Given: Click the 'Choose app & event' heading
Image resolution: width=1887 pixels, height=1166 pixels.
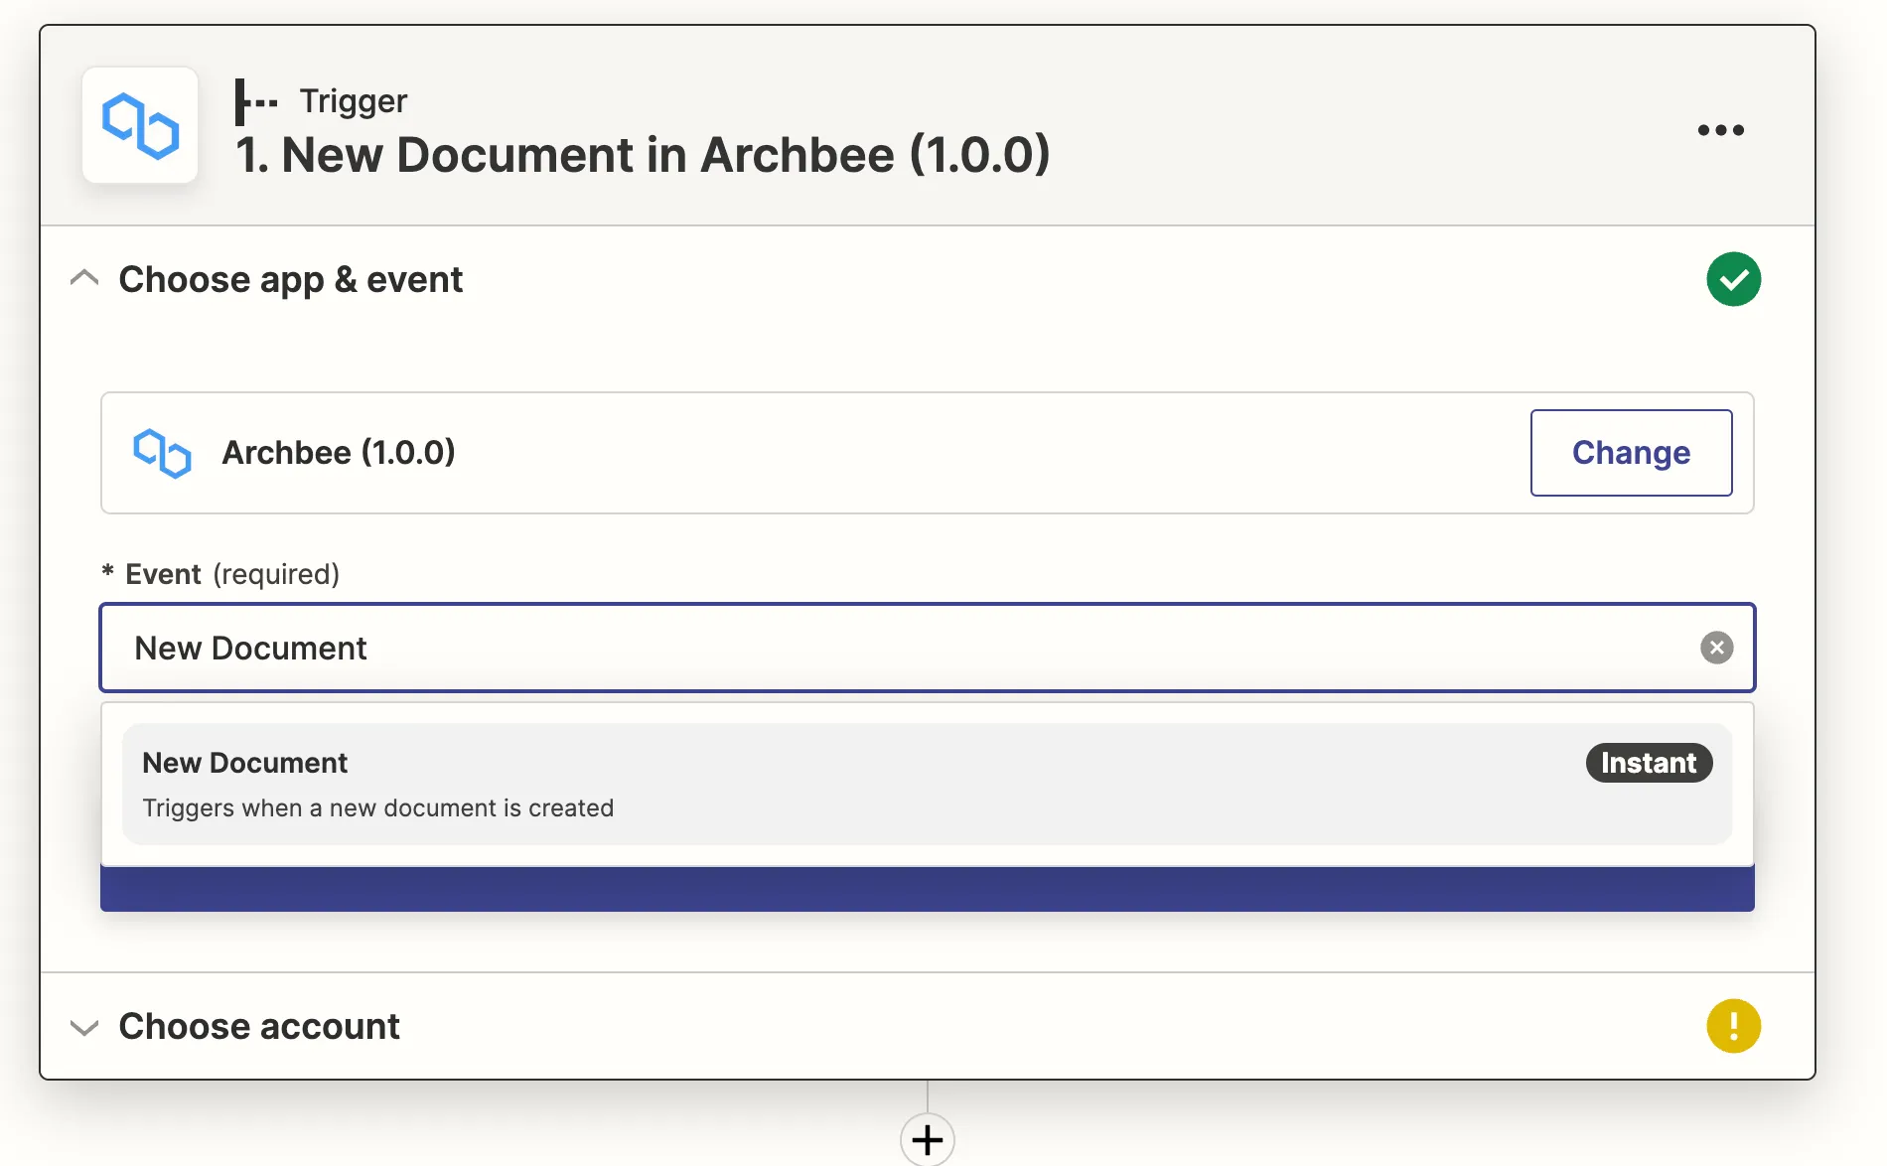Looking at the screenshot, I should click(291, 280).
